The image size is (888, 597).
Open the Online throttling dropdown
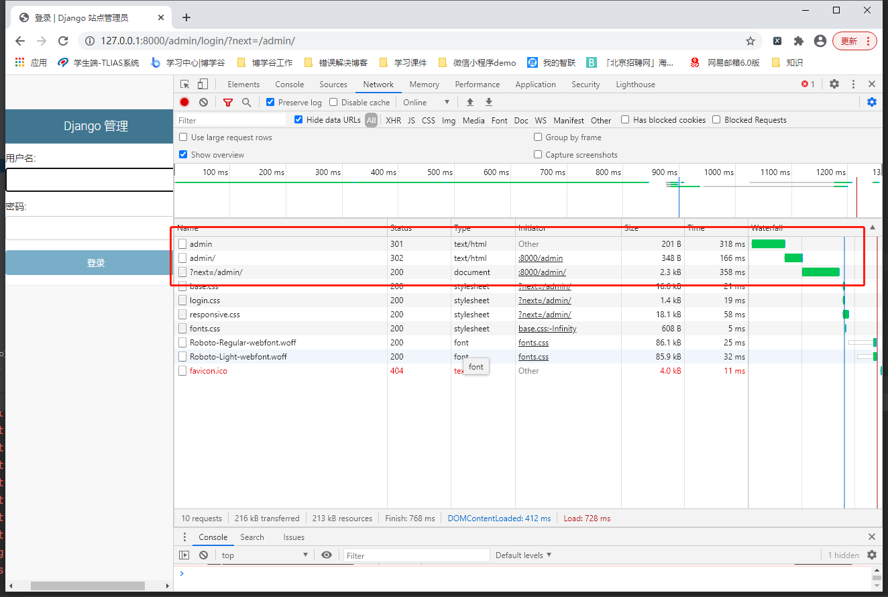click(x=426, y=102)
